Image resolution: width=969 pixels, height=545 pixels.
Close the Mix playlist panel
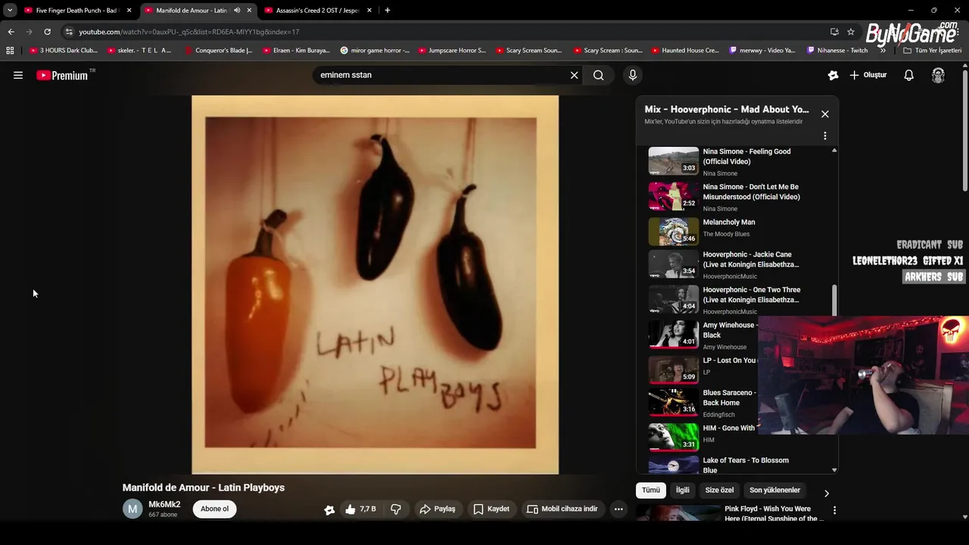tap(825, 114)
